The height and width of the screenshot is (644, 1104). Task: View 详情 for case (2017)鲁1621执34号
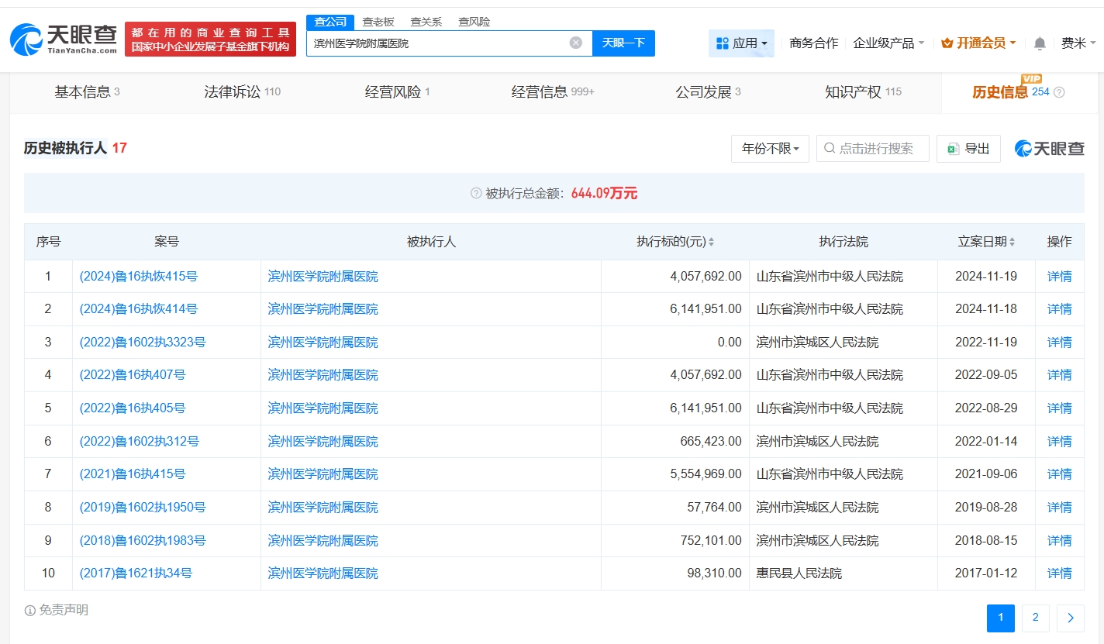[1059, 573]
